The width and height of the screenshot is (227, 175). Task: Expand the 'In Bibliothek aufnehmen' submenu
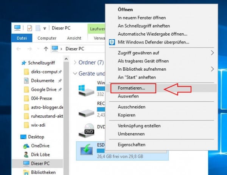tap(212, 69)
